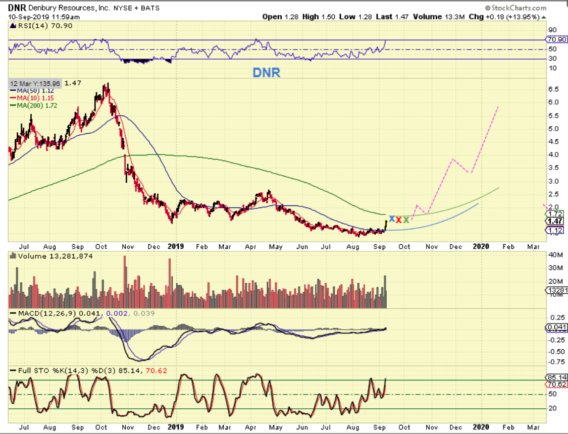
Task: Click the green up-triangle next to Chg
Action: [544, 17]
